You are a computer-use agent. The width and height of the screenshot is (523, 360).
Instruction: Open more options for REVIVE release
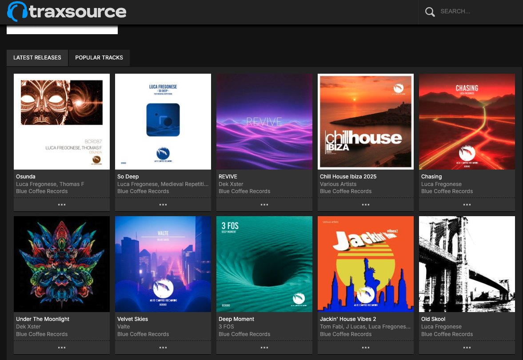(264, 205)
